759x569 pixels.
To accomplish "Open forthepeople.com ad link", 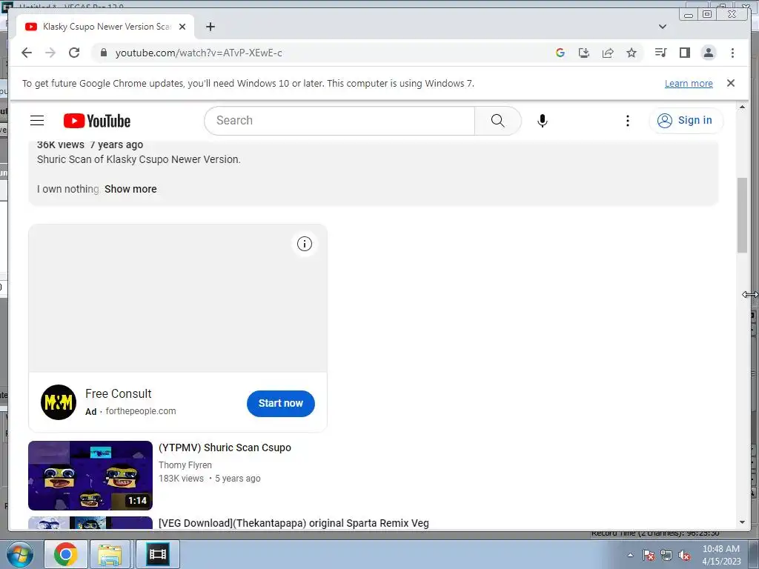I will [x=141, y=411].
